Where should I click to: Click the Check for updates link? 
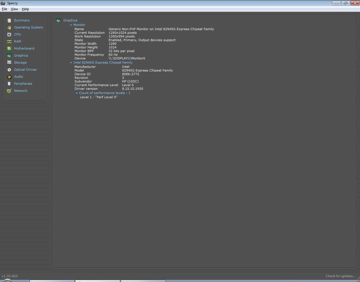[340, 276]
